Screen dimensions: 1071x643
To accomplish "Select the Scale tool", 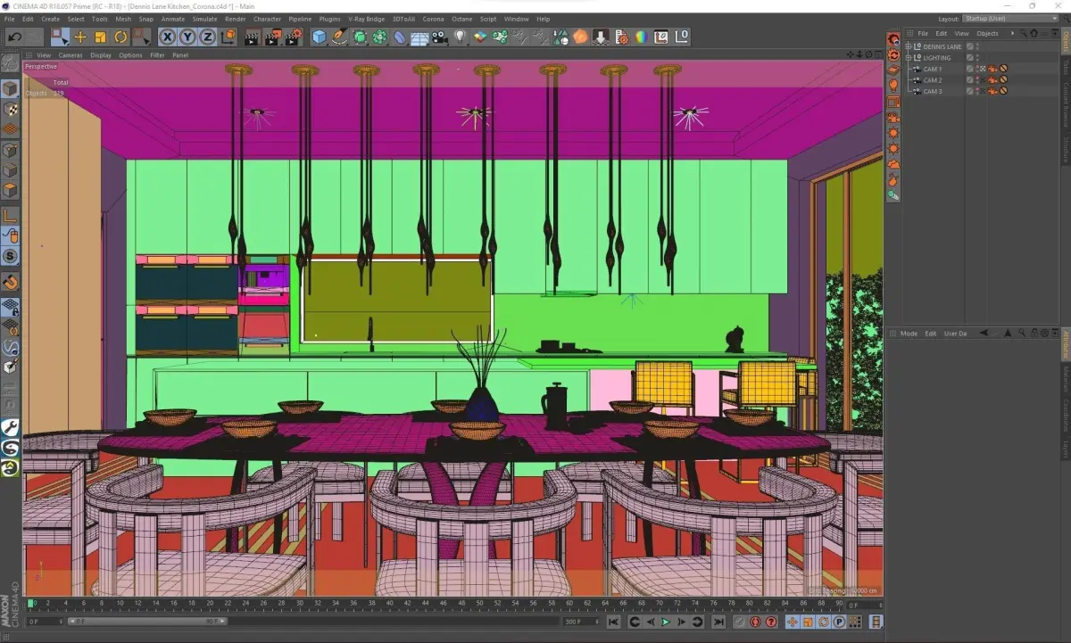I will (x=100, y=37).
